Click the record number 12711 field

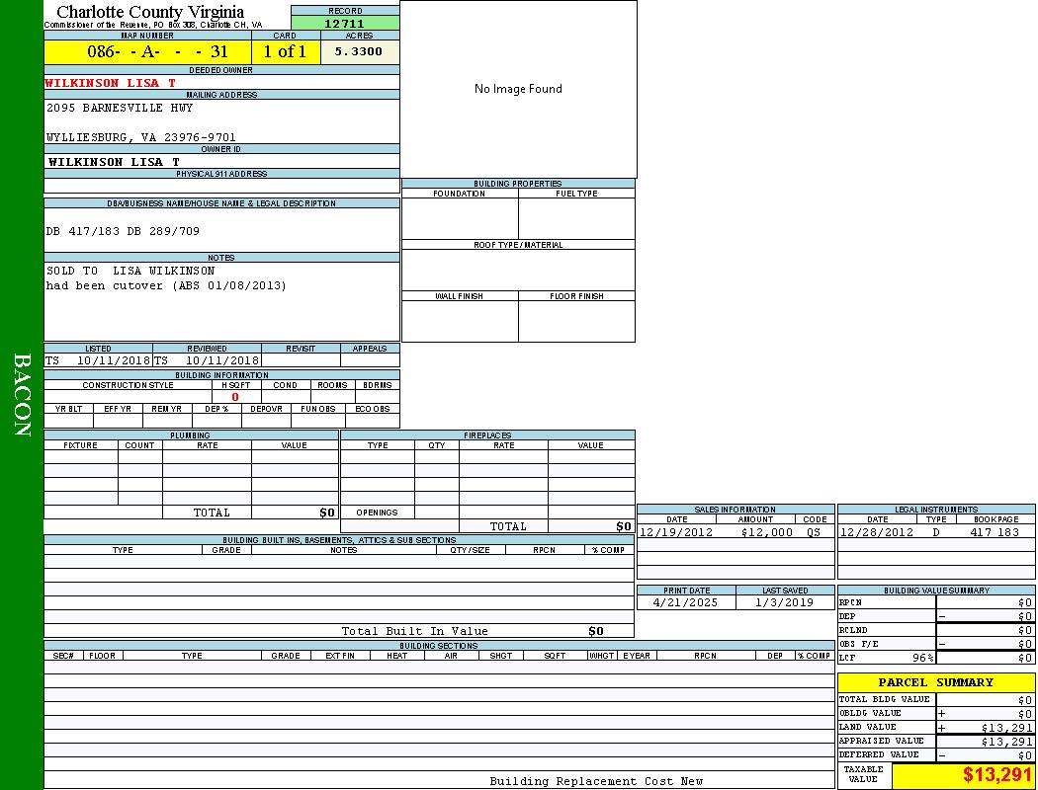(x=345, y=23)
